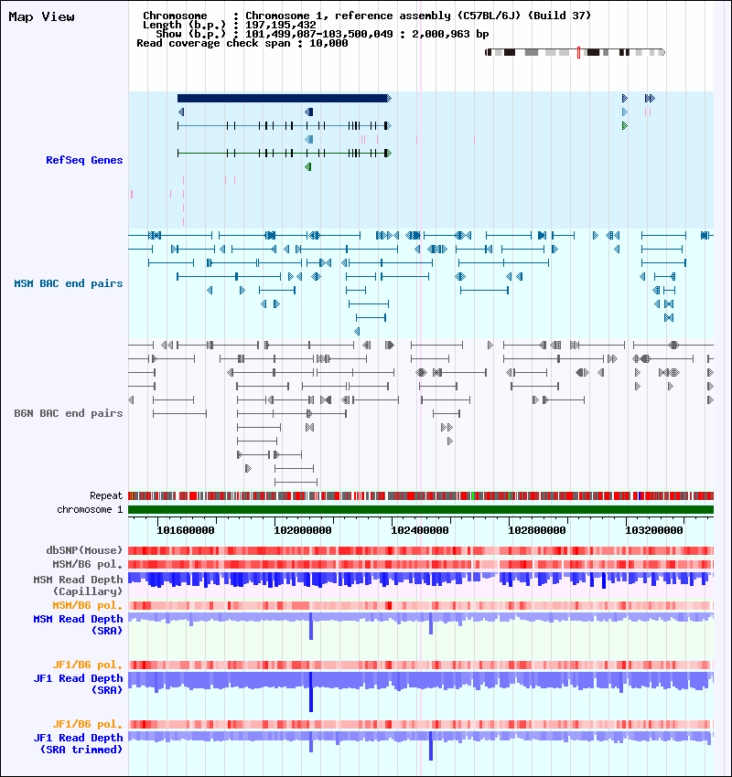Click the JF1 Read Depth (SRA) link

click(78, 684)
